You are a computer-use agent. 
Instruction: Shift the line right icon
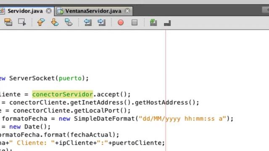pyautogui.click(x=102, y=22)
